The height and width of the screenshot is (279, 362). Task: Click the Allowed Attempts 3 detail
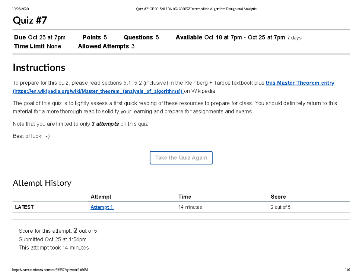pyautogui.click(x=106, y=46)
